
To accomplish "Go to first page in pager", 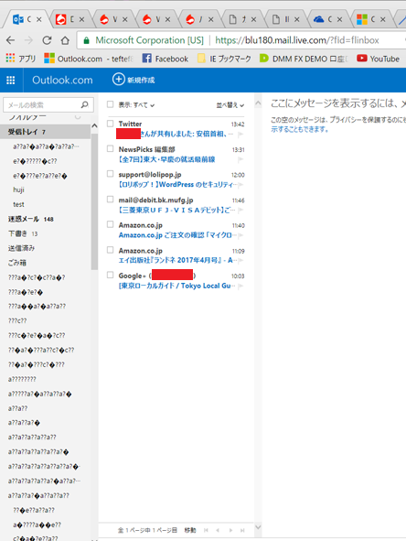I will click(x=206, y=530).
